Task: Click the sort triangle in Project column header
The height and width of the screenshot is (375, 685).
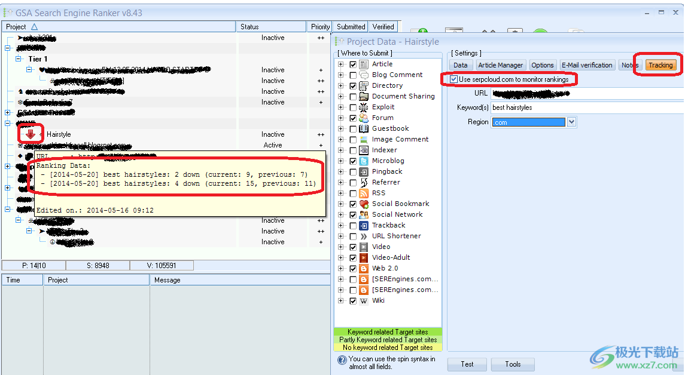Action: pos(34,27)
